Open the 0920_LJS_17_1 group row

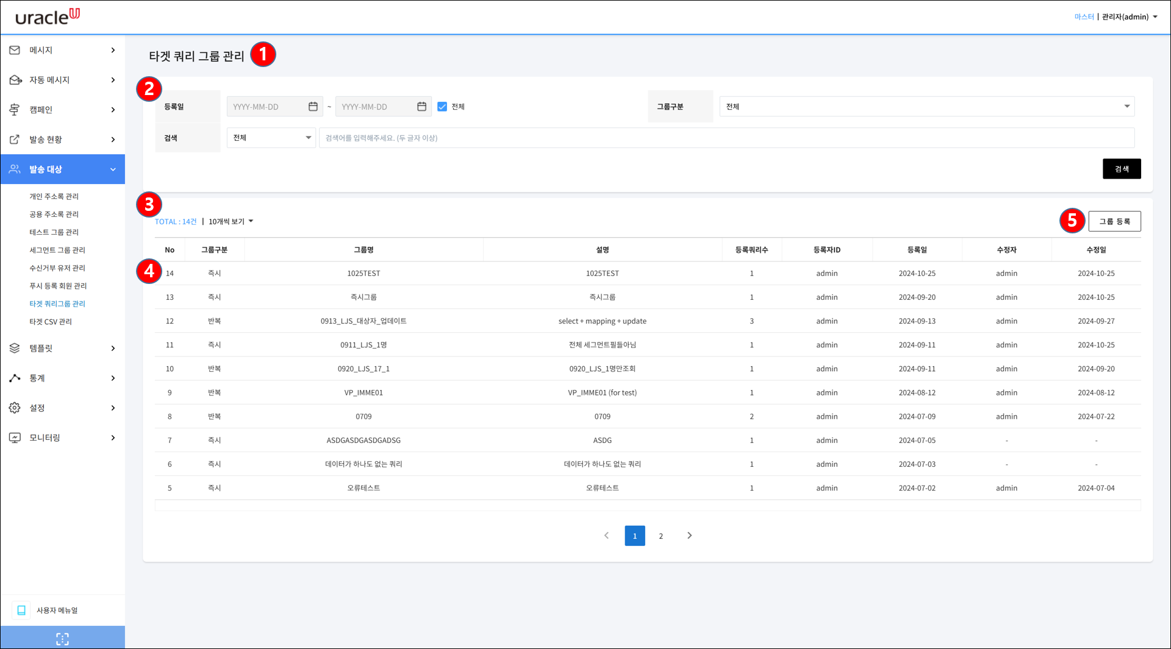coord(363,369)
